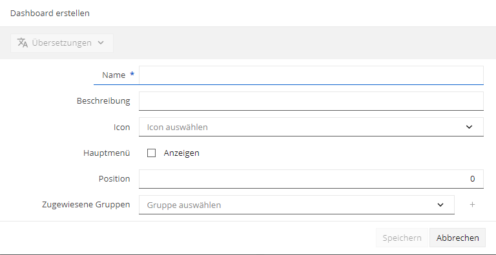Click the Dashboard erstellen dialog title
496x255 pixels.
pyautogui.click(x=50, y=14)
